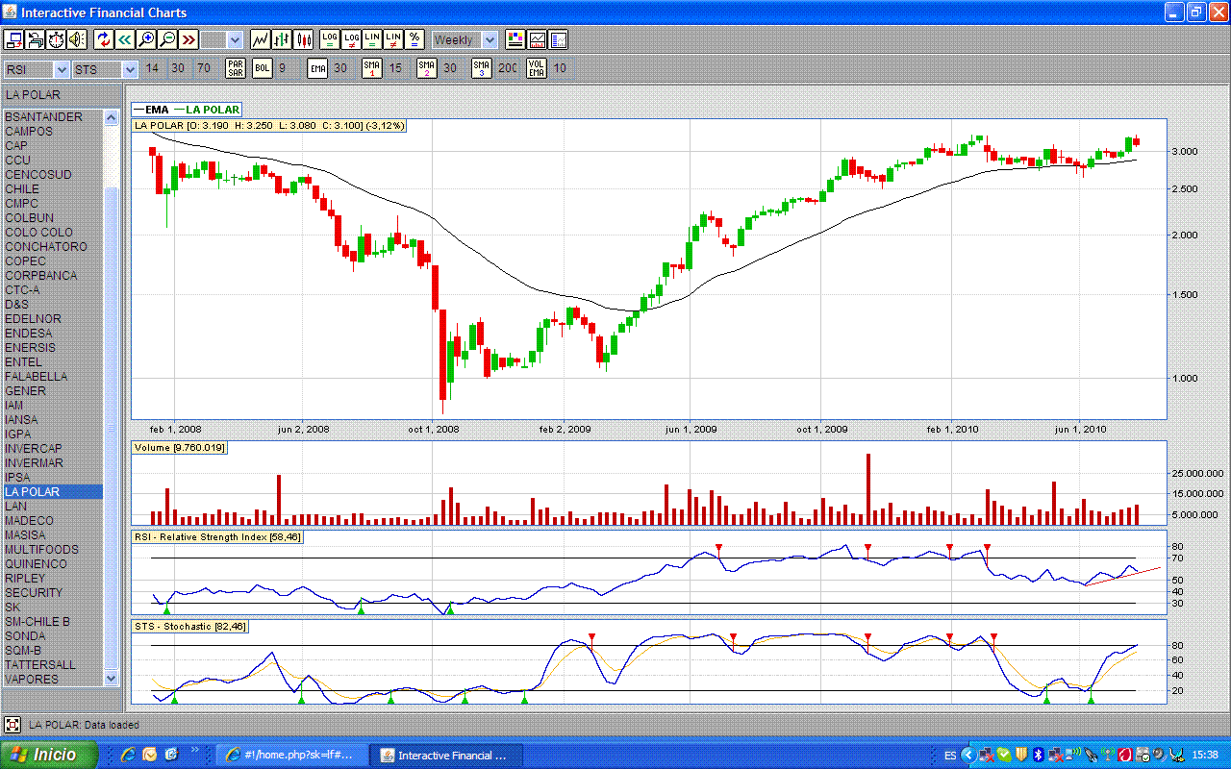This screenshot has height=769, width=1231.
Task: Select the LOG = scale button
Action: point(330,39)
